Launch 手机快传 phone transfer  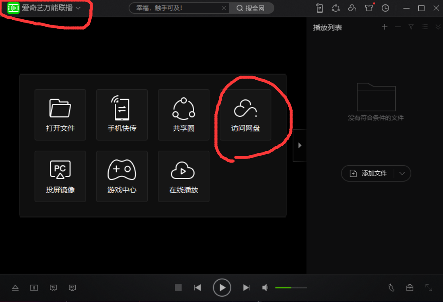pyautogui.click(x=122, y=115)
